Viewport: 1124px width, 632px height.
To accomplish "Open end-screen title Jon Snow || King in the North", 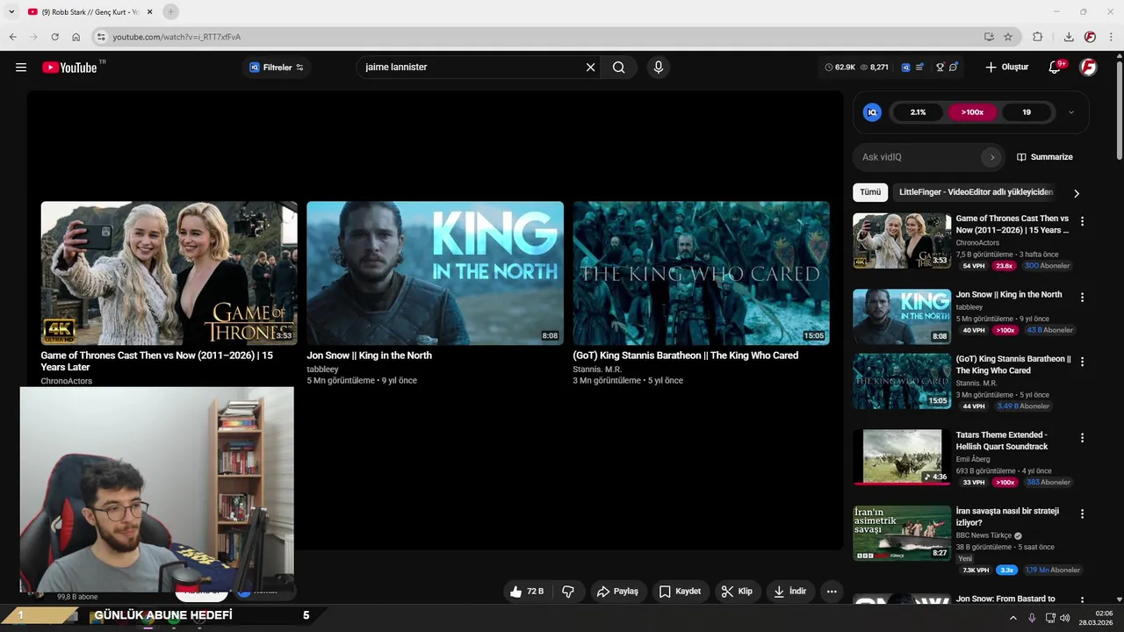I will point(369,355).
